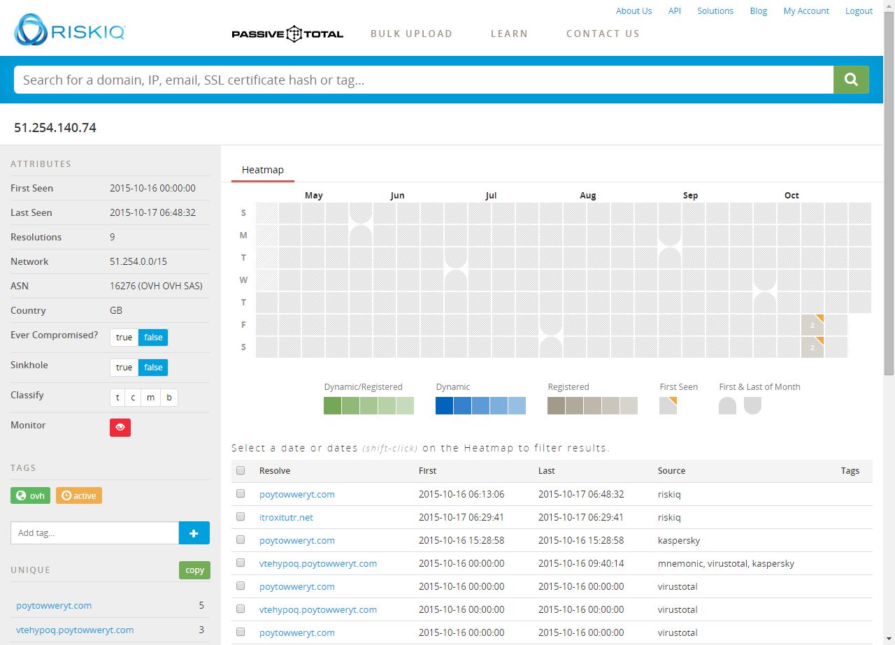Open itroxitutr.net resolve link
This screenshot has height=645, width=895.
[x=286, y=517]
